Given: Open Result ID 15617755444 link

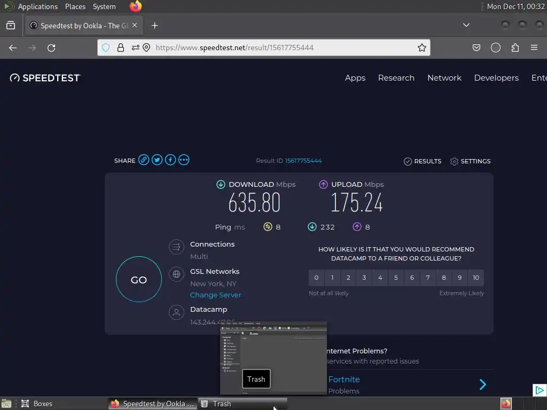Looking at the screenshot, I should [x=303, y=161].
